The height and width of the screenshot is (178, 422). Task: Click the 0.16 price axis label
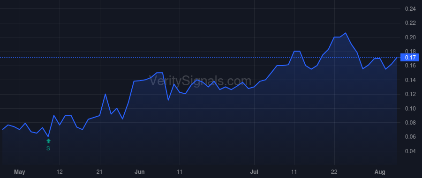tap(410, 66)
